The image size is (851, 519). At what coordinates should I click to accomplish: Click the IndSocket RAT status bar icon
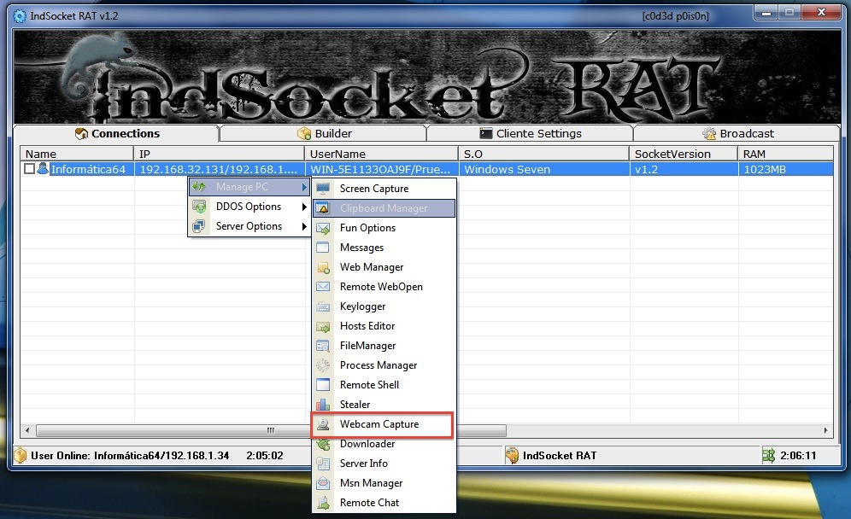point(512,456)
